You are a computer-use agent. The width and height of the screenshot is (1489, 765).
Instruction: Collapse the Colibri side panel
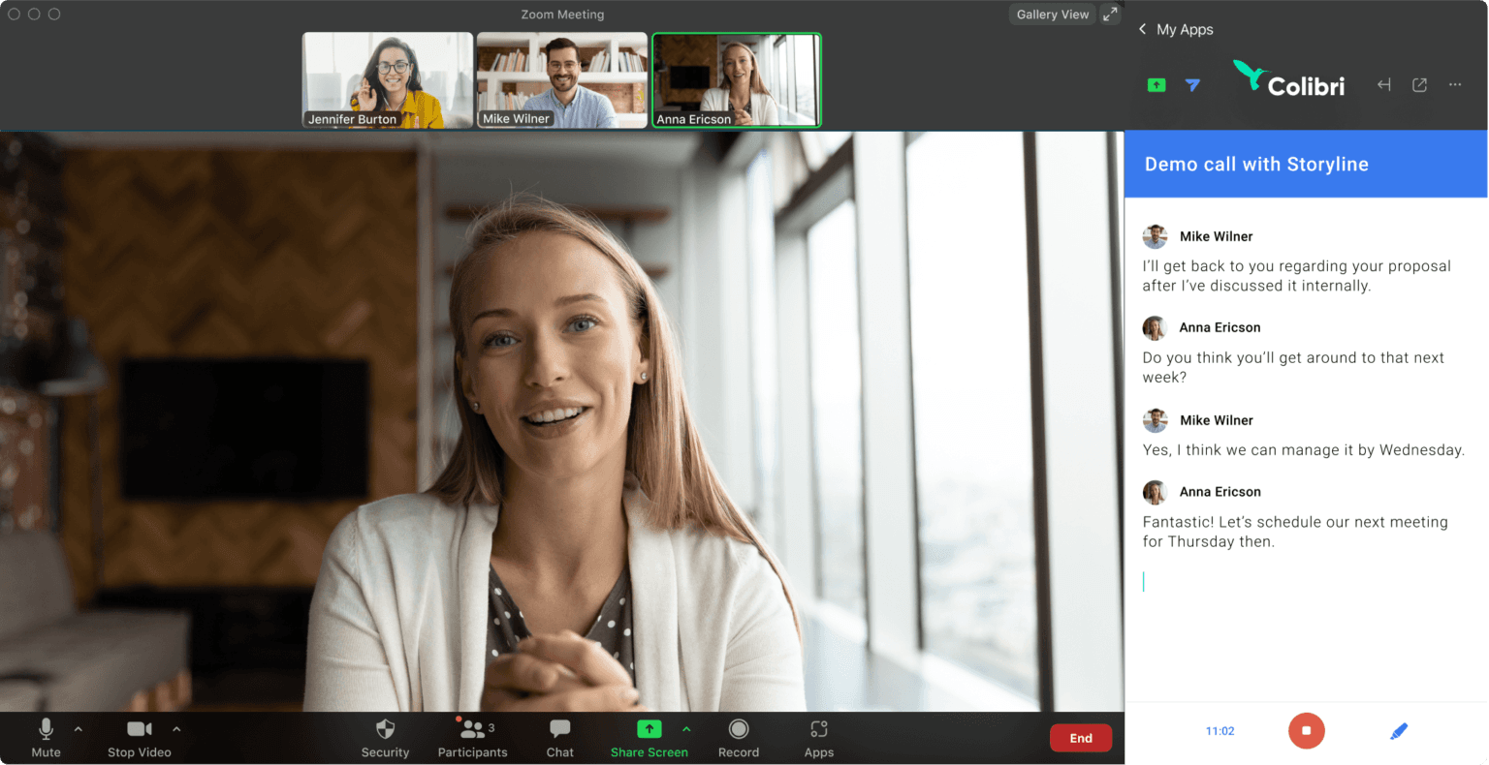[1384, 85]
